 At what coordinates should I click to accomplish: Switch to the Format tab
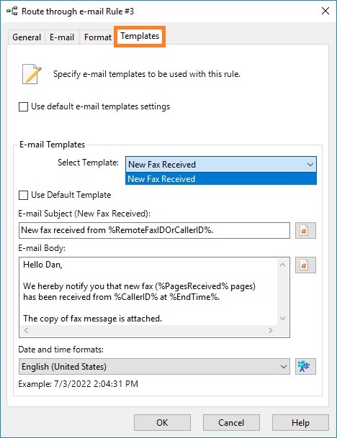pyautogui.click(x=98, y=37)
